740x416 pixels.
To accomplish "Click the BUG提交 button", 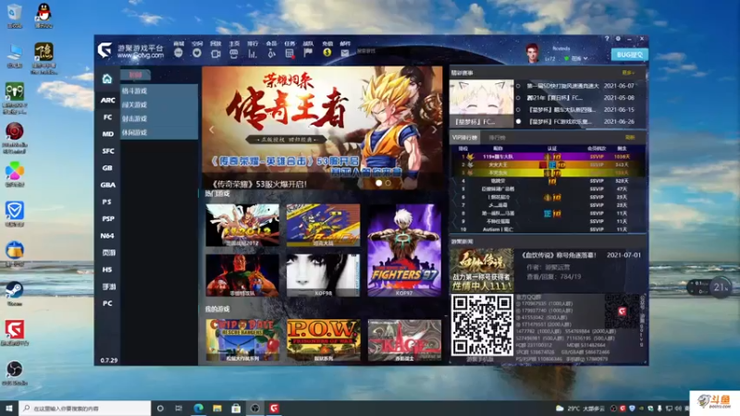I will pyautogui.click(x=629, y=55).
